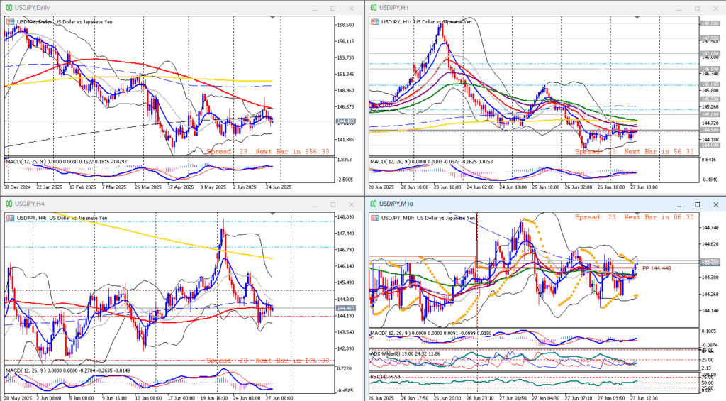This screenshot has width=726, height=401.
Task: Click the '28 May 2025' date on the H4 axis
Action: [16, 398]
